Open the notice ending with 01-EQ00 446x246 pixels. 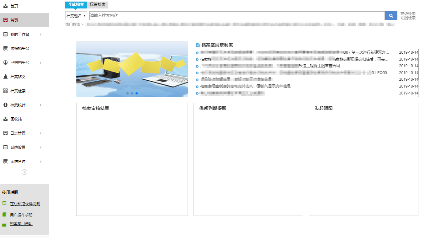(295, 73)
